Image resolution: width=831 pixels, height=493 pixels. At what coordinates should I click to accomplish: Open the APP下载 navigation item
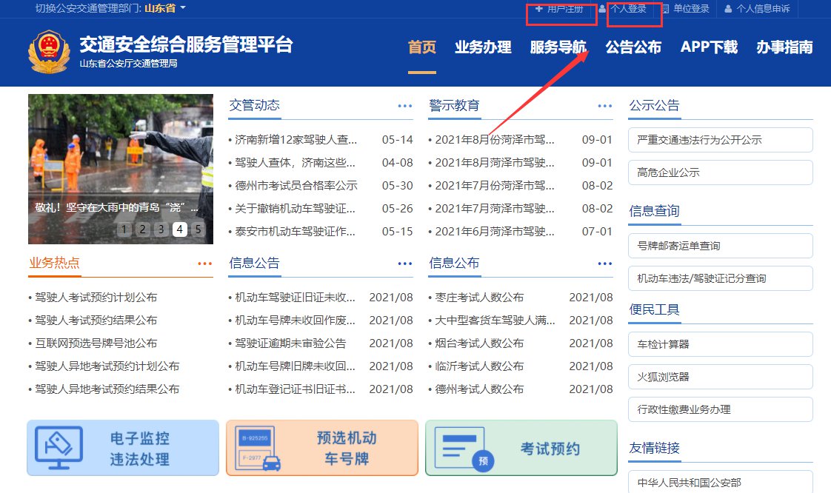[709, 47]
